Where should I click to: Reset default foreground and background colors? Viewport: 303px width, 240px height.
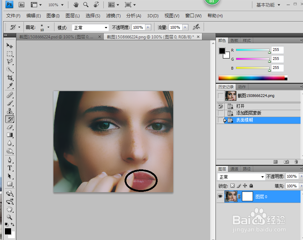tap(6, 224)
